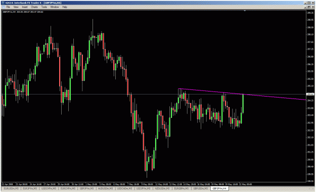Select the active GBPJPYm,H4 chart tab

click(x=219, y=188)
